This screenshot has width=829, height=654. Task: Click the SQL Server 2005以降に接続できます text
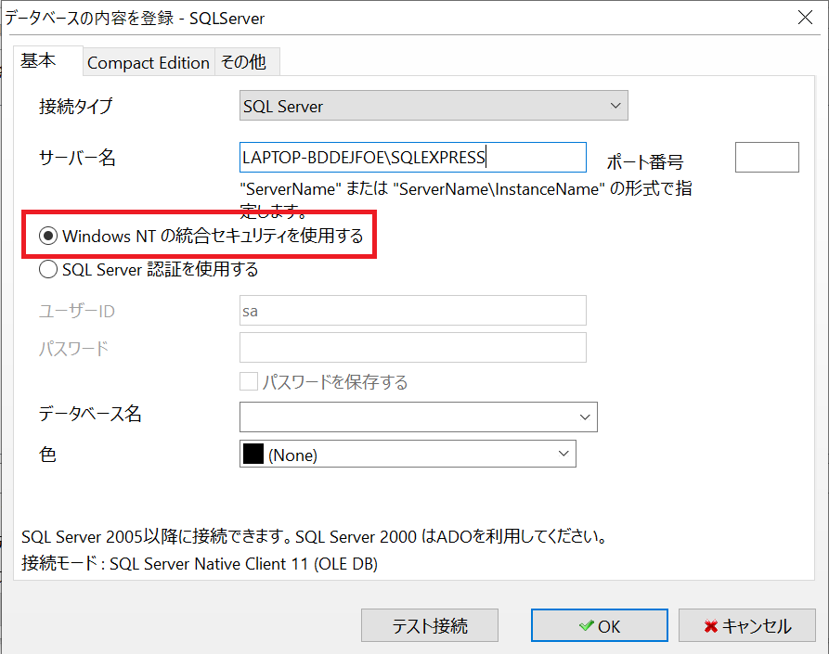tap(314, 537)
